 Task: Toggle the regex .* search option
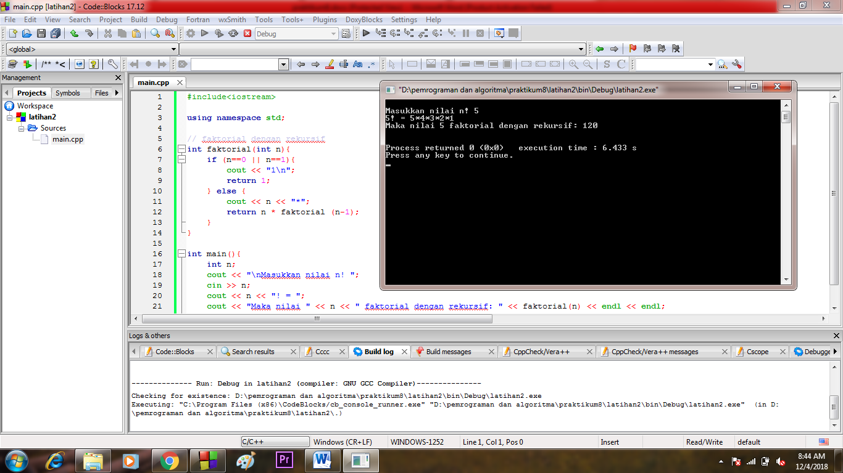pos(372,64)
